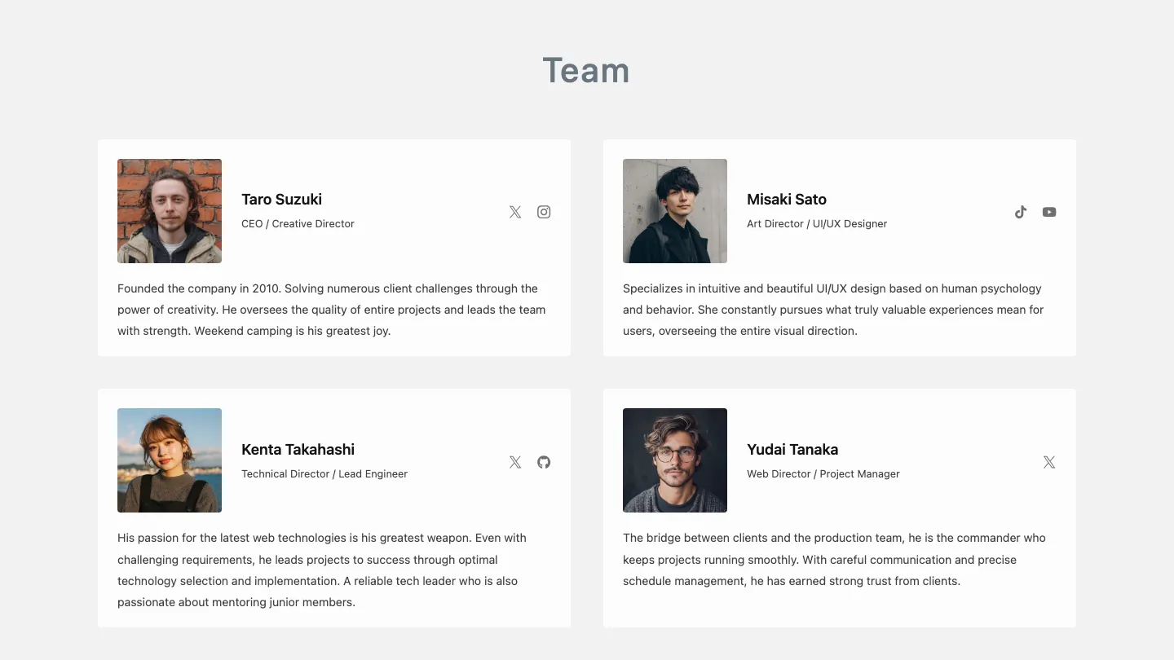Open Taro Suzuki's X profile icon
The height and width of the screenshot is (660, 1174).
pos(515,212)
